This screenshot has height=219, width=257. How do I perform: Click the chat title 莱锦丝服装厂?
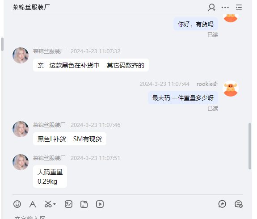point(31,7)
